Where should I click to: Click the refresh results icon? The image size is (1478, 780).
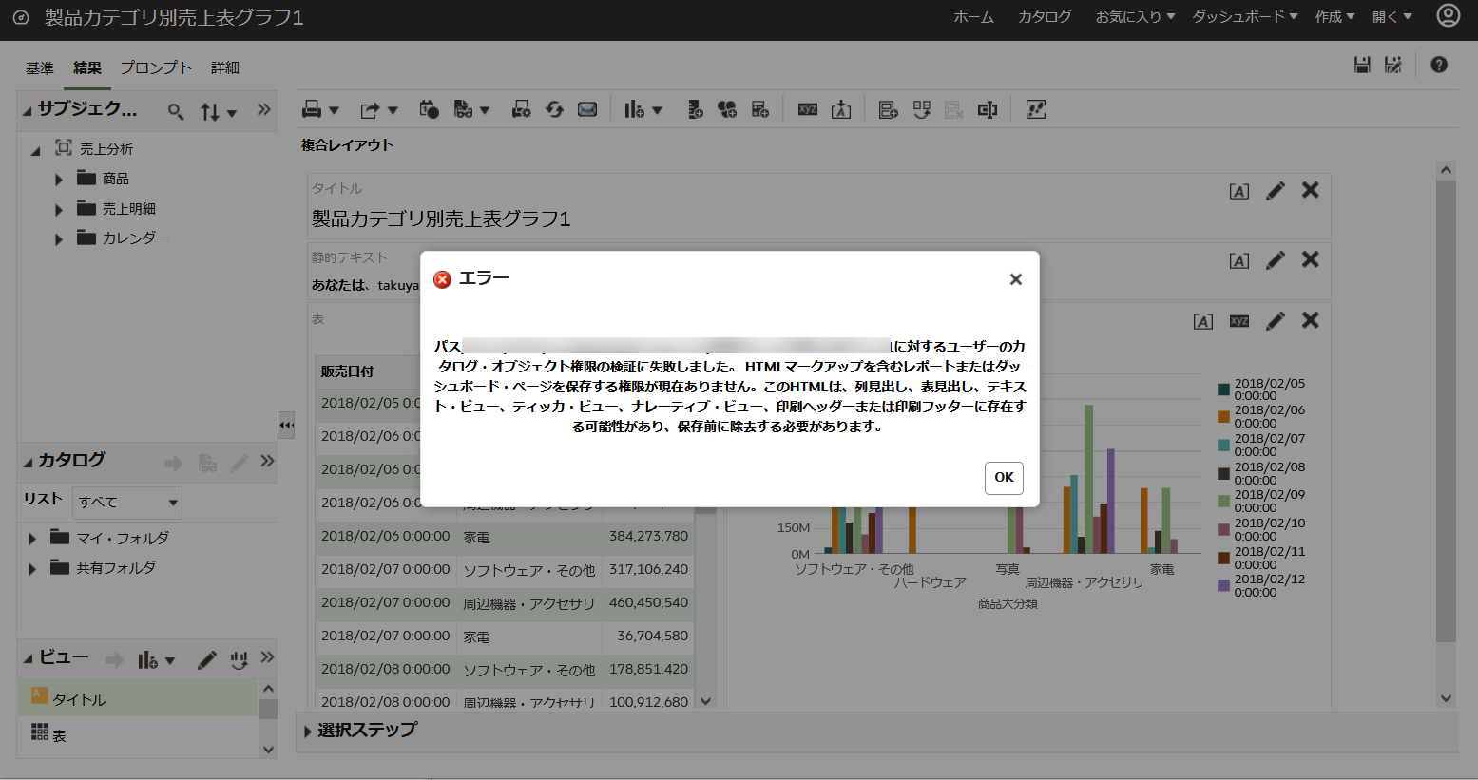click(554, 109)
